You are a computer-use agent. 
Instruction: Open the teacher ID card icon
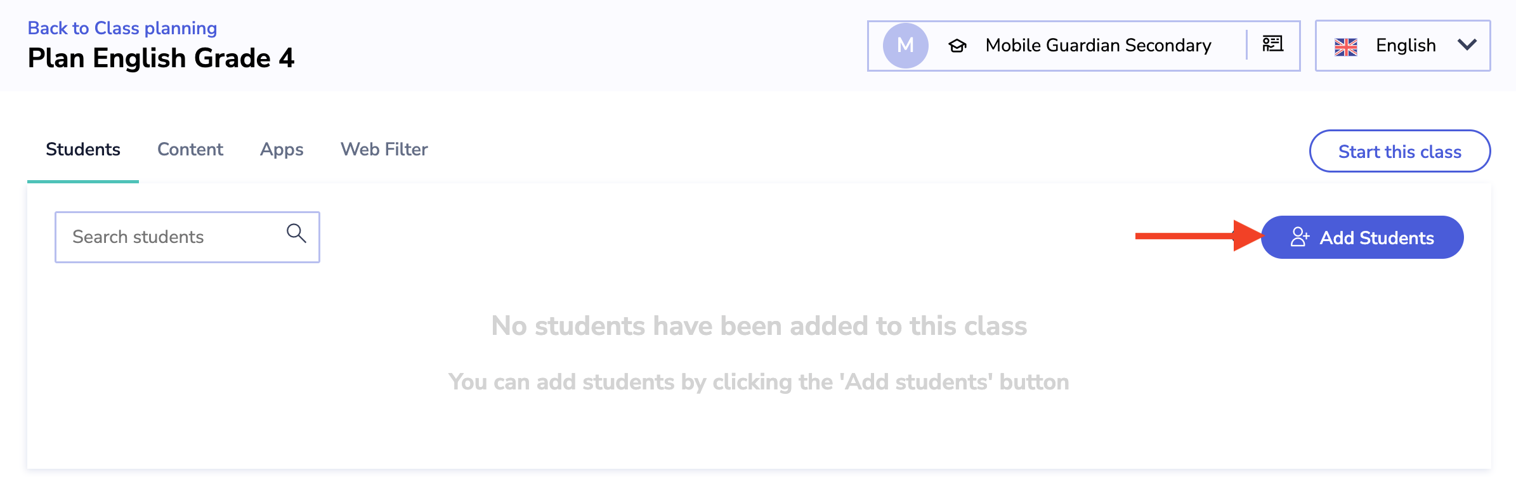(1272, 46)
